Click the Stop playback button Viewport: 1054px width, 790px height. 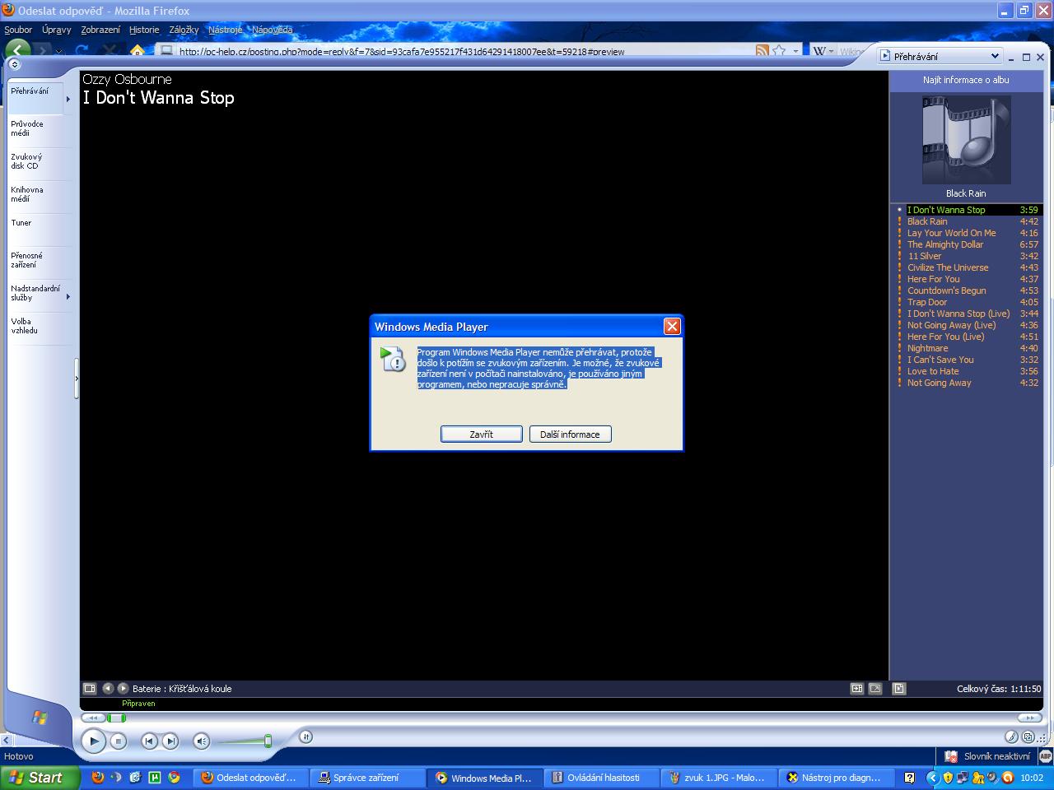tap(118, 741)
